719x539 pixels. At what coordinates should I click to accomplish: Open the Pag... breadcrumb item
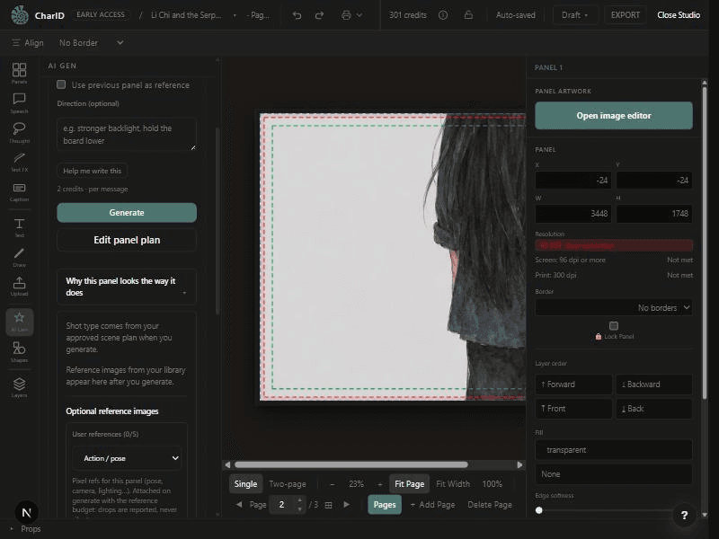click(258, 15)
